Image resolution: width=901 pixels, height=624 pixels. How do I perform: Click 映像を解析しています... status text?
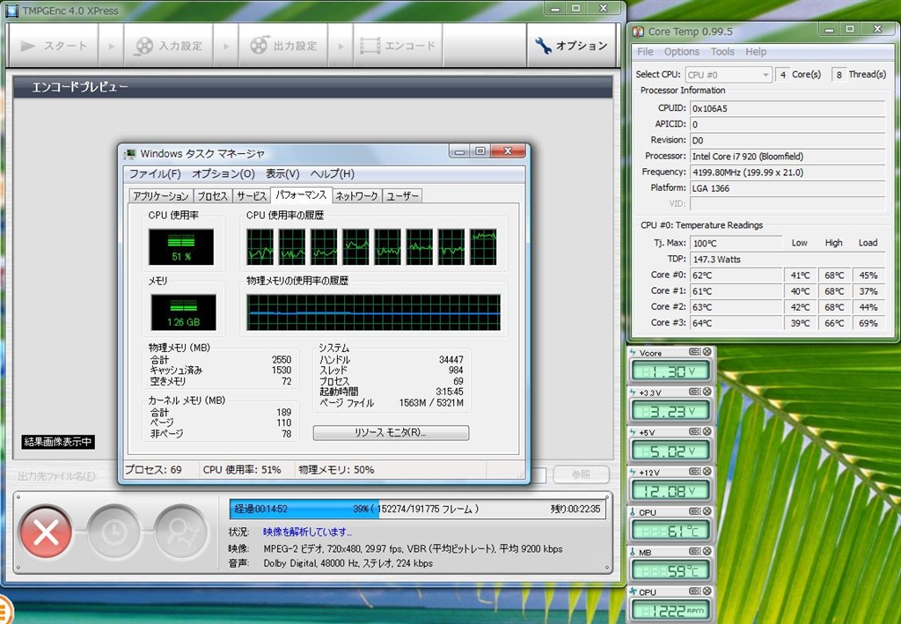(x=307, y=532)
